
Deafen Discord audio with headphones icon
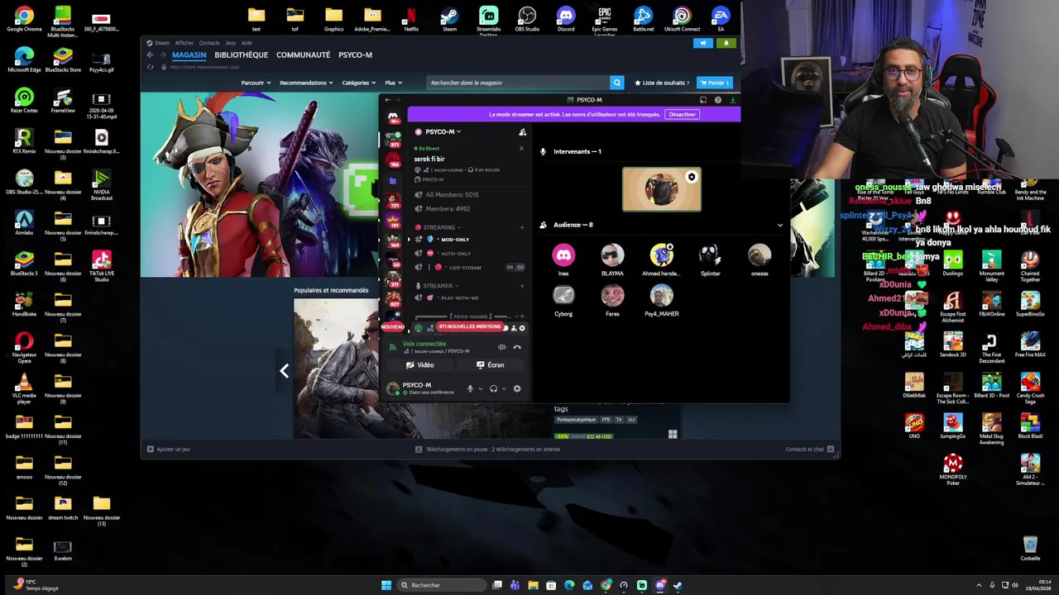tap(493, 388)
